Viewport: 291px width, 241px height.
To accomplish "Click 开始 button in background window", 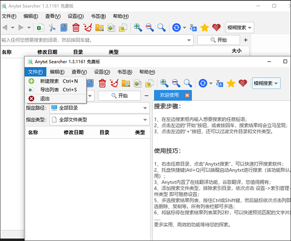I will pos(219,40).
